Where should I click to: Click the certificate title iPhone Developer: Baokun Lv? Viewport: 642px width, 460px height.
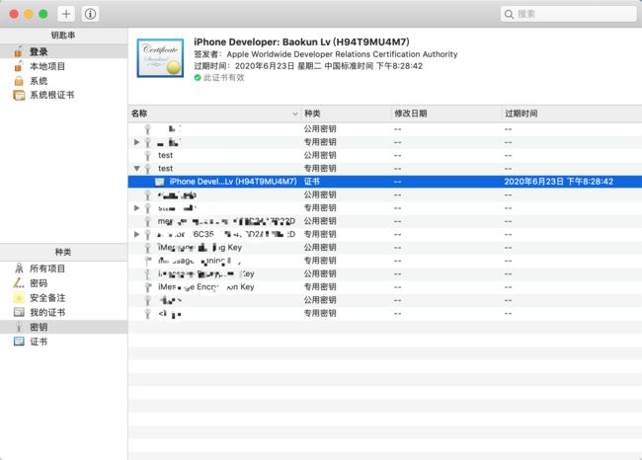pos(301,41)
